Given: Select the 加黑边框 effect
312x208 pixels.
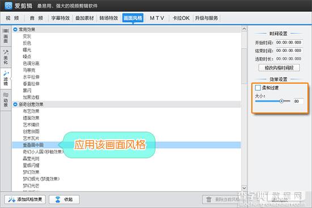Looking at the screenshot, I should (x=31, y=97).
